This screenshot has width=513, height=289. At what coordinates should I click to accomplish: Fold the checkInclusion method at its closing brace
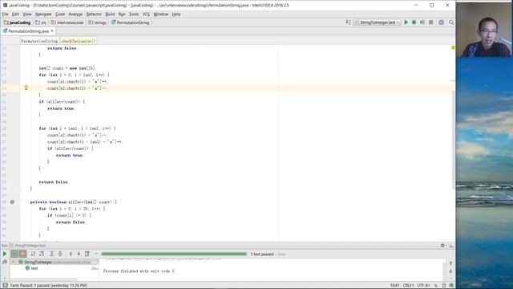coord(19,189)
